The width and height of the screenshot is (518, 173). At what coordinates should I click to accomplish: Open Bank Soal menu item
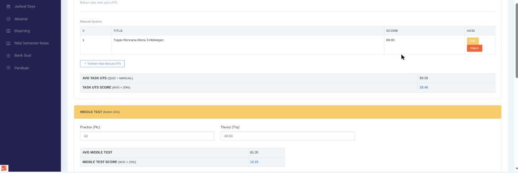23,56
